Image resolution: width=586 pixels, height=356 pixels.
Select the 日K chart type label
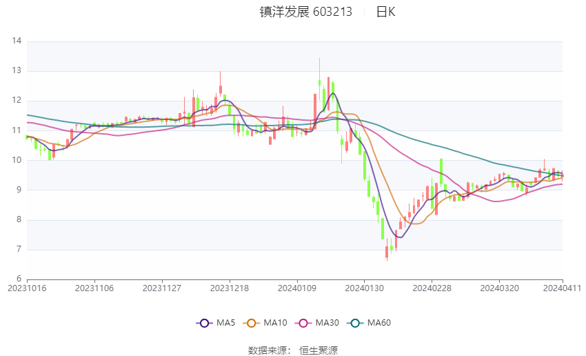[x=385, y=12]
